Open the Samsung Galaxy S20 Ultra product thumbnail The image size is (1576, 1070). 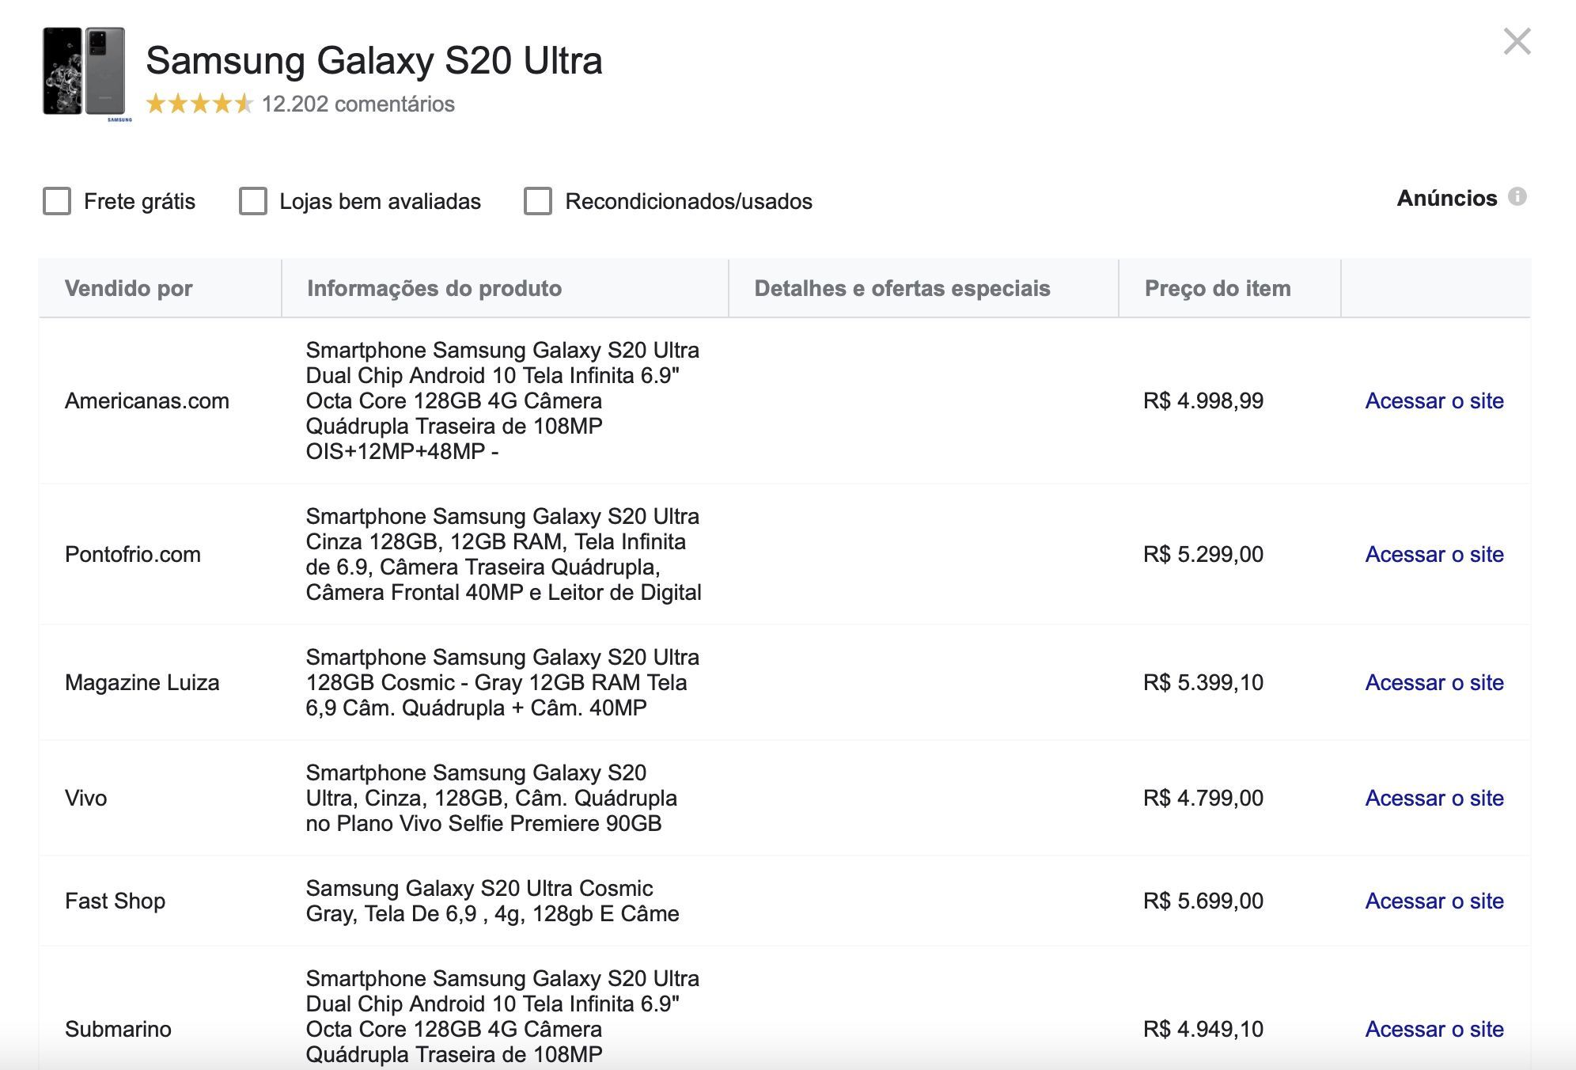pyautogui.click(x=87, y=74)
